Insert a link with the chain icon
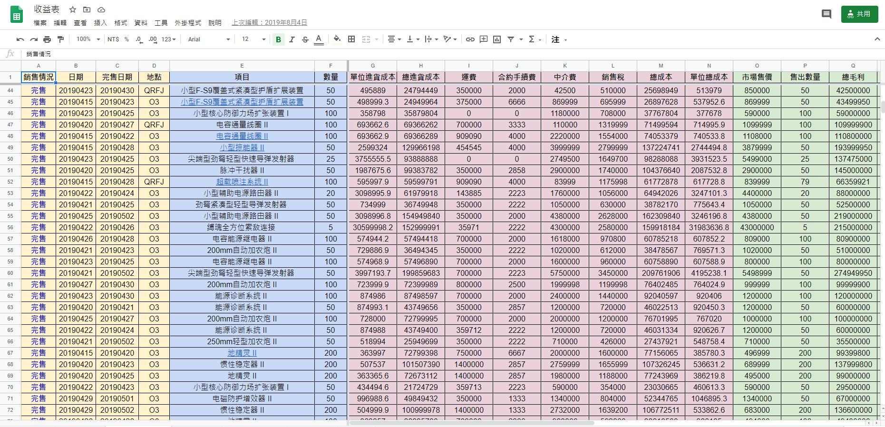 point(470,39)
